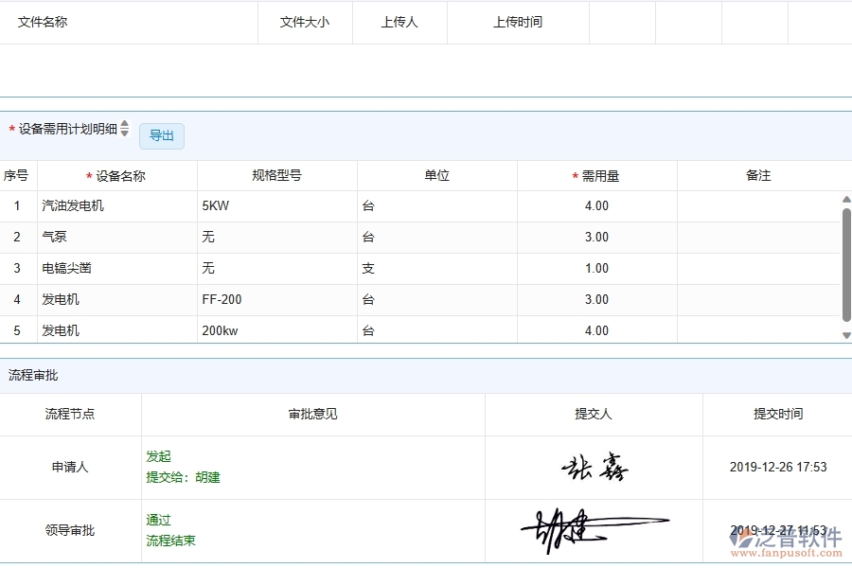This screenshot has height=568, width=852.
Task: Click the 上传时间 column header
Action: point(518,22)
